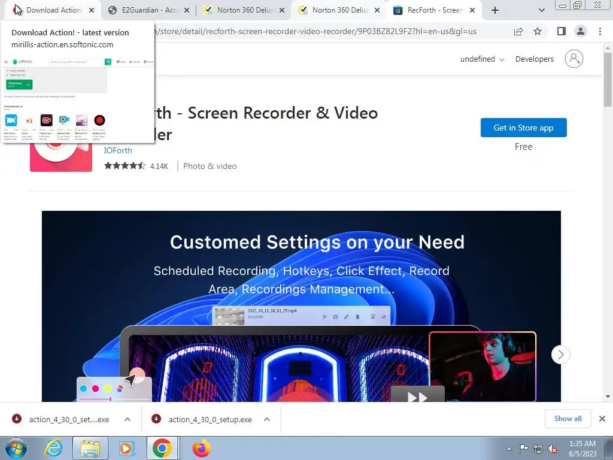The height and width of the screenshot is (460, 613).
Task: Click the sign-in account icon
Action: (574, 59)
